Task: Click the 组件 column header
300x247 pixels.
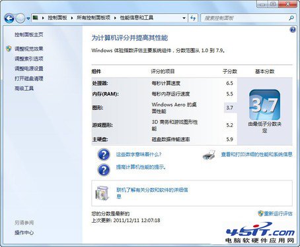Action: click(96, 72)
